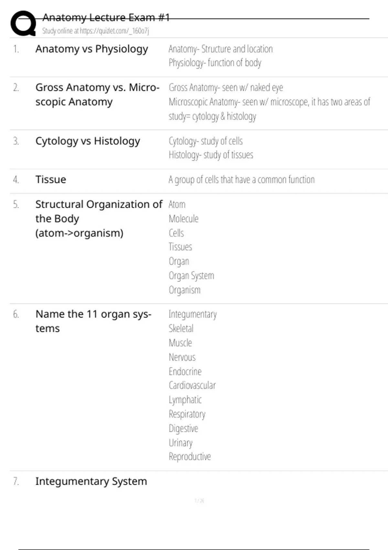
Task: Click the Gross Anatomy vs. Microscopic Anatomy term
Action: (x=97, y=94)
